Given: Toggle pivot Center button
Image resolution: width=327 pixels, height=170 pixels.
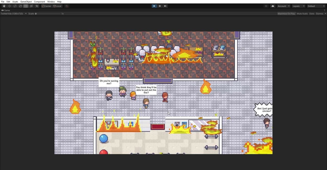Looking at the screenshot, I should [46, 6].
